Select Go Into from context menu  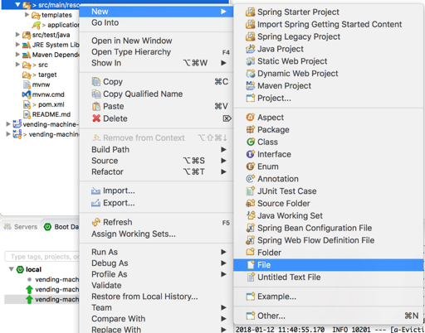pyautogui.click(x=156, y=22)
